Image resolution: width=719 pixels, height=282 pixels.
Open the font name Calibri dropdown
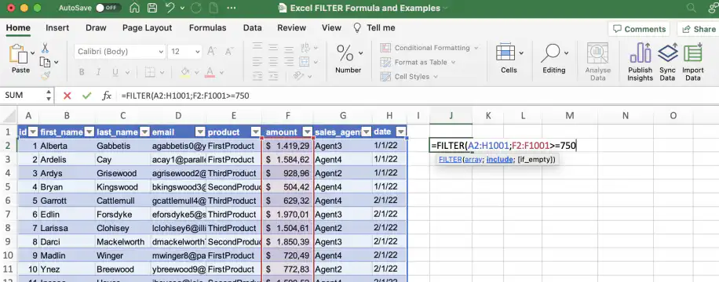[160, 52]
